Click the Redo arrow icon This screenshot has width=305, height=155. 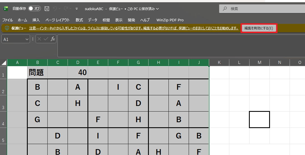coord(66,9)
